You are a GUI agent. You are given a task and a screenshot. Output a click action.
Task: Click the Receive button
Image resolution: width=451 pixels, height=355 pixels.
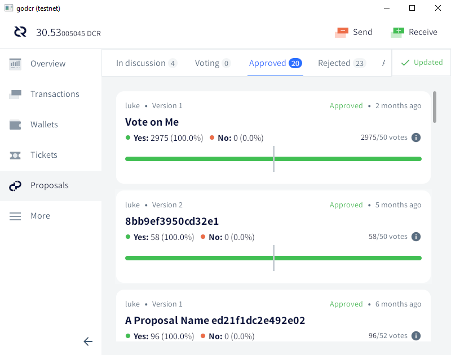(x=414, y=32)
